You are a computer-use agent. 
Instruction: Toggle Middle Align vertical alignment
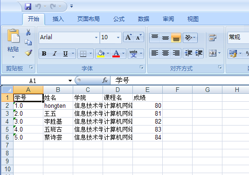click(166, 38)
